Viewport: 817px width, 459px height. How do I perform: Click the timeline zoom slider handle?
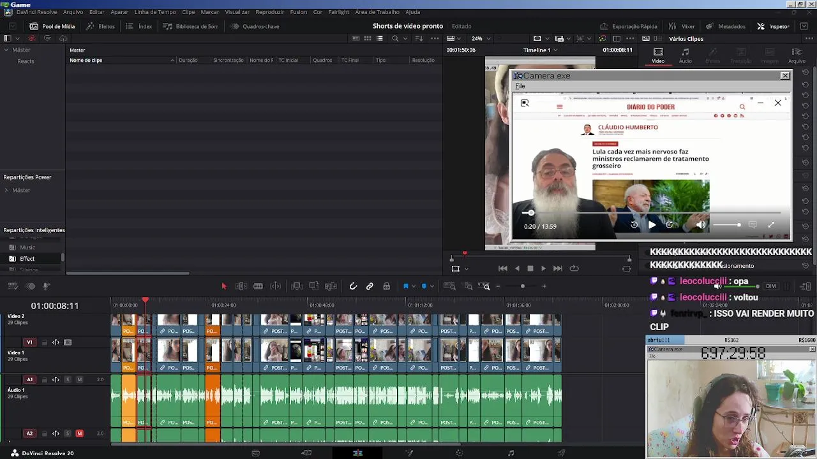[x=523, y=286]
